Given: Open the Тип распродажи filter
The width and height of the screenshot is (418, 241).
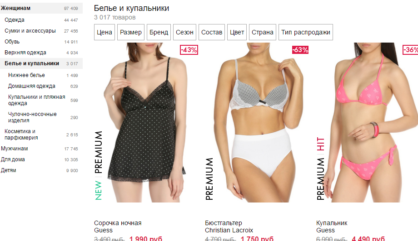Looking at the screenshot, I should (305, 32).
